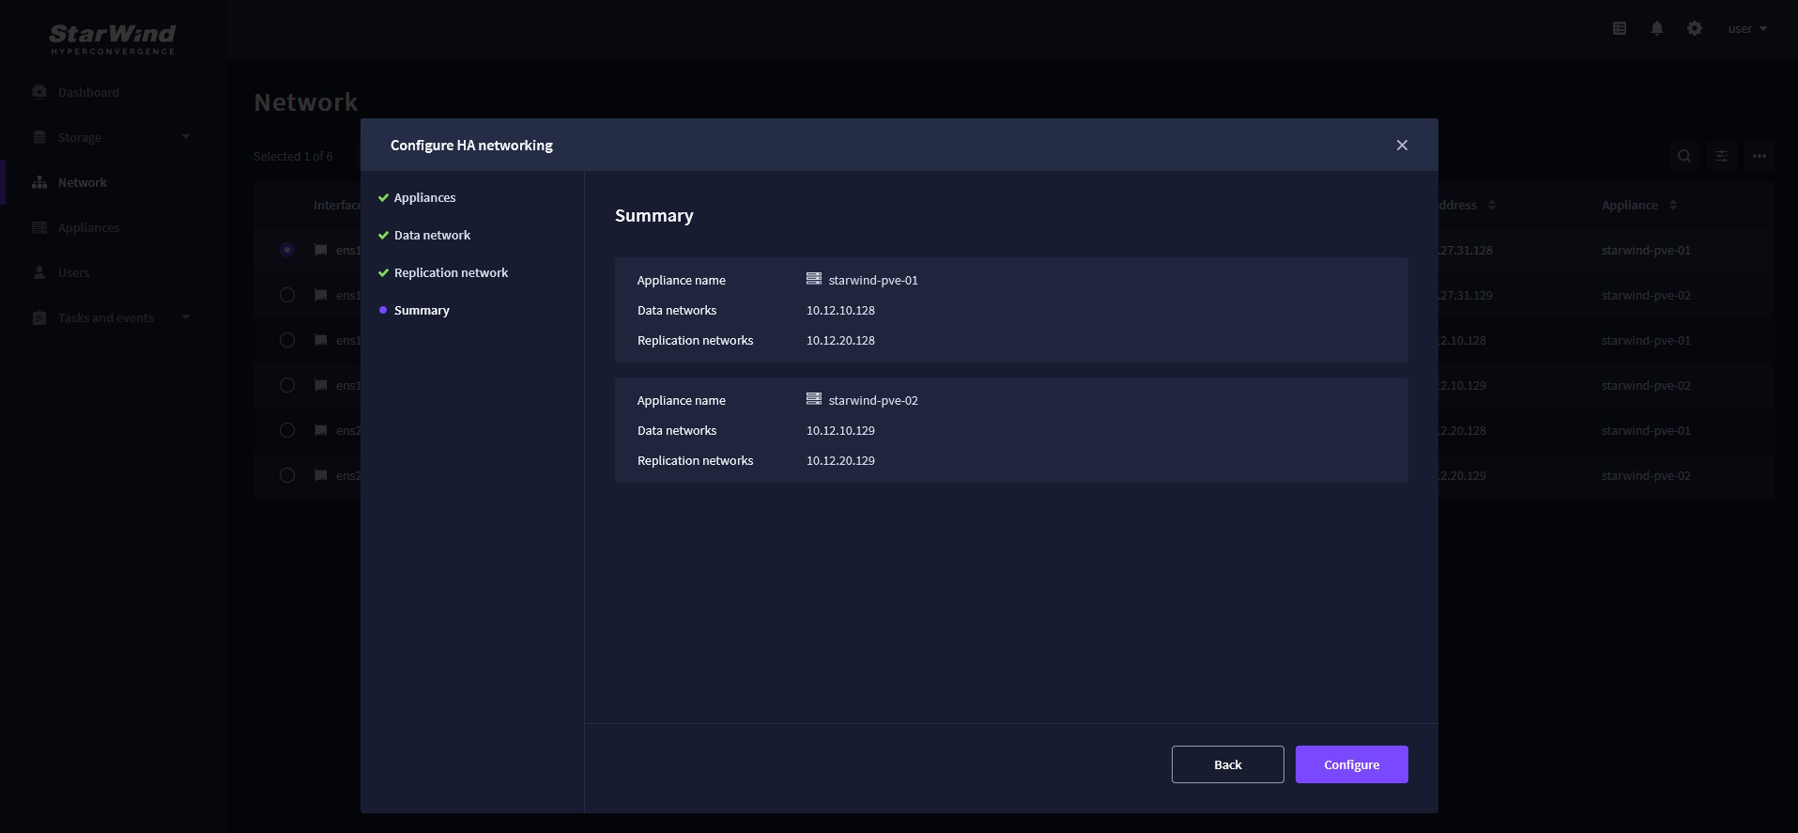Open the more options ellipsis menu
Image resolution: width=1798 pixels, height=833 pixels.
point(1760,156)
